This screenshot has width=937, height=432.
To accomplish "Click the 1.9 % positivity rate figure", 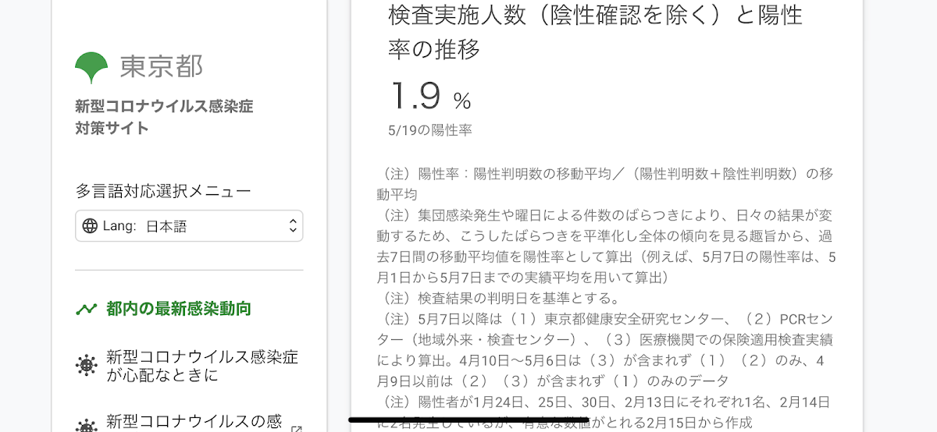I will pos(431,97).
